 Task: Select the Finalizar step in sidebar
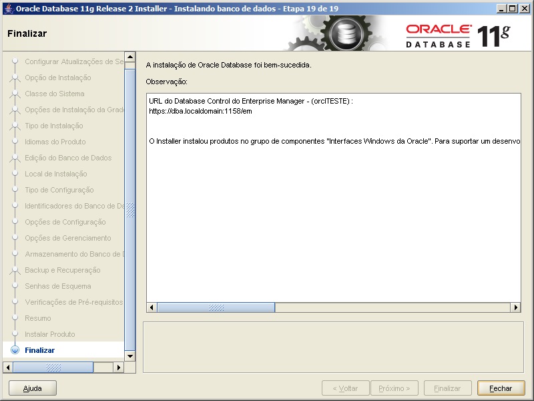(39, 350)
